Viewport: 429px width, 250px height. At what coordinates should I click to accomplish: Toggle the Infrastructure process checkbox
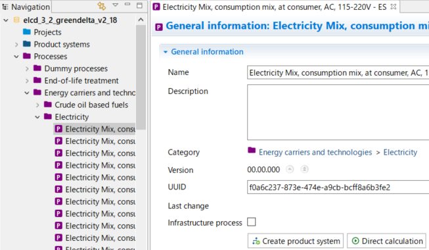point(252,222)
